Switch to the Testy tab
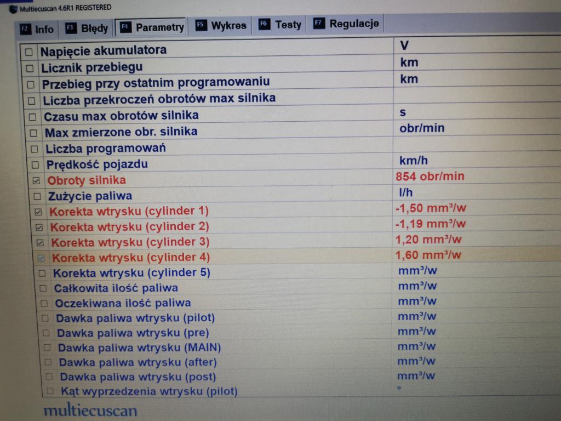The image size is (561, 421). tap(280, 24)
